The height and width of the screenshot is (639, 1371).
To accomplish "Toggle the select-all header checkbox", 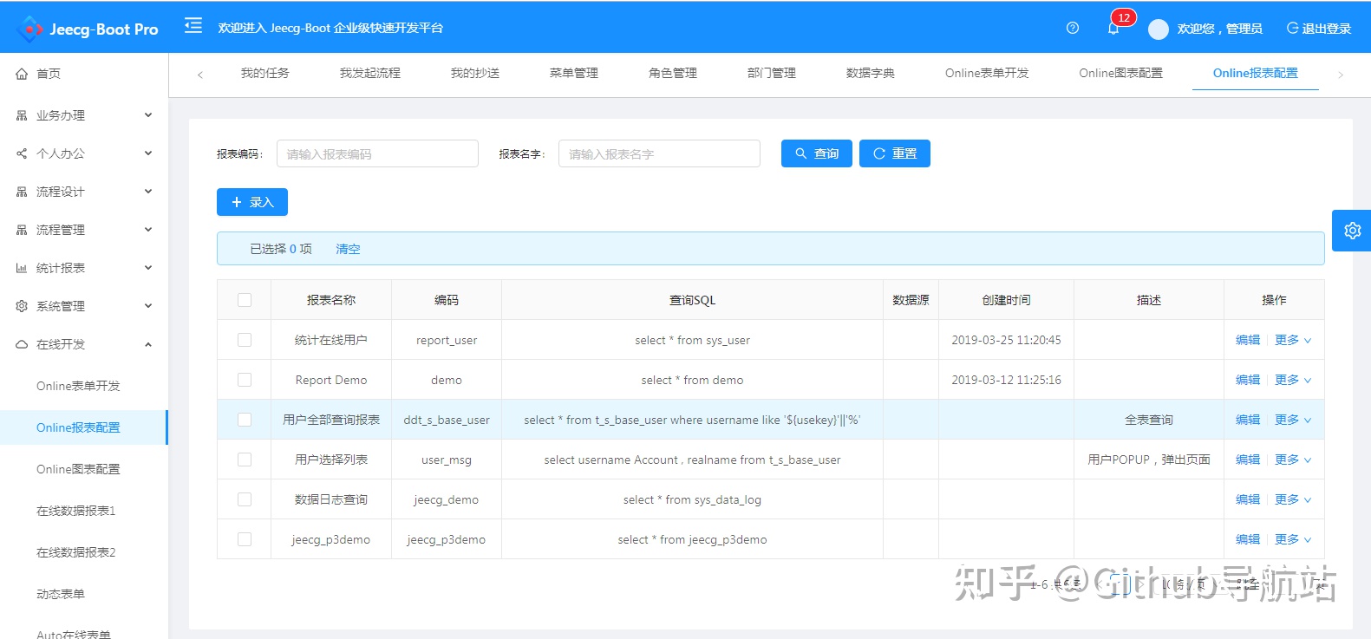I will [x=245, y=300].
